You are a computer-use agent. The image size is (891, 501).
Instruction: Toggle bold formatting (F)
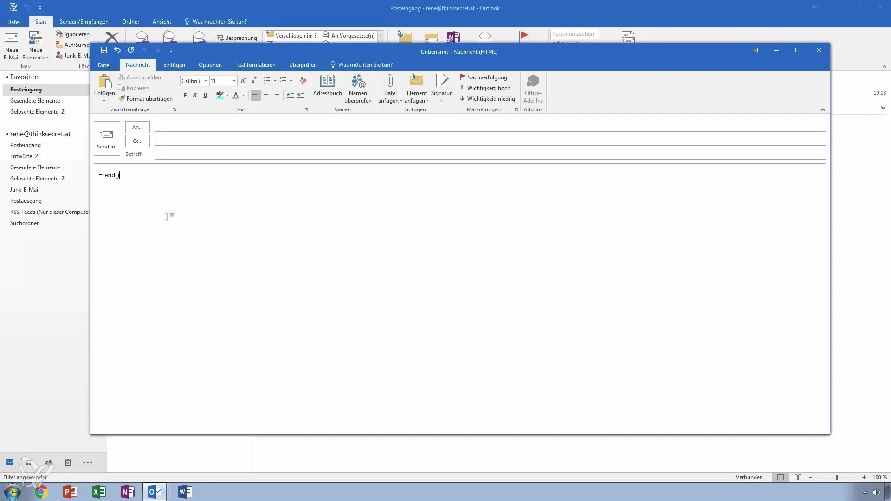click(x=185, y=95)
